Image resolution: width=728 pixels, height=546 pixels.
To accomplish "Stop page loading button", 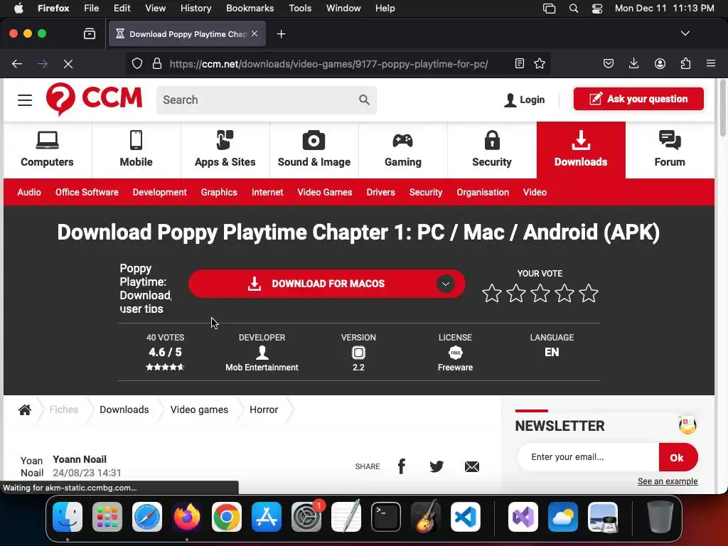I will (68, 63).
